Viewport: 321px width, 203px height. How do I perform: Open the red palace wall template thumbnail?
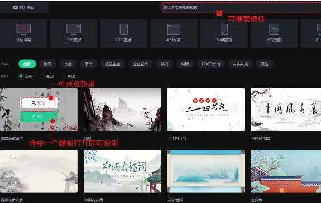click(286, 171)
